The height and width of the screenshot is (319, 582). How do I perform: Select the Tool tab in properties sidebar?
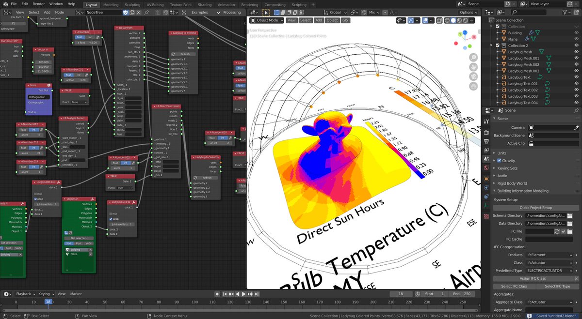pos(486,121)
